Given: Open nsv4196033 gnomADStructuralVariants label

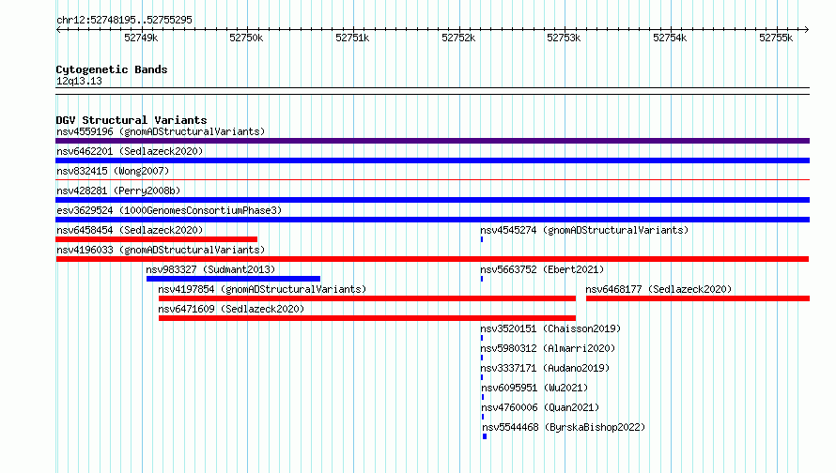Looking at the screenshot, I should click(161, 250).
